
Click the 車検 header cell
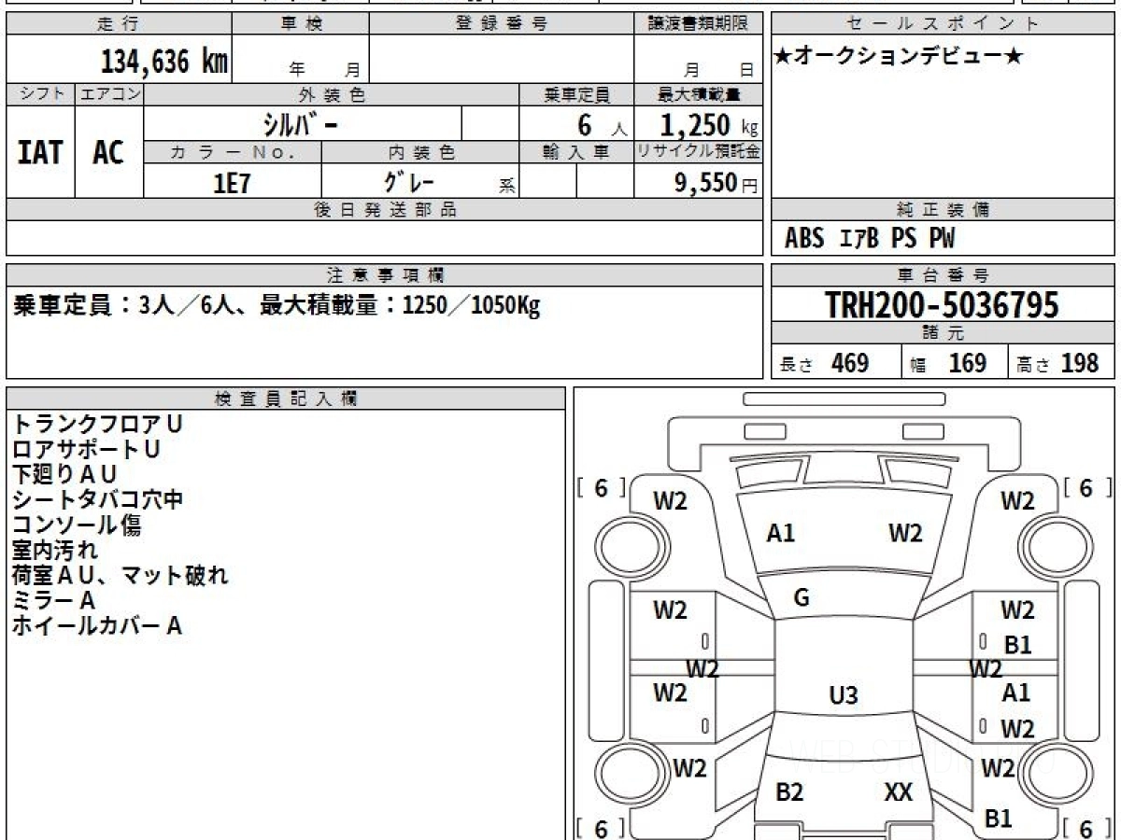click(x=301, y=24)
